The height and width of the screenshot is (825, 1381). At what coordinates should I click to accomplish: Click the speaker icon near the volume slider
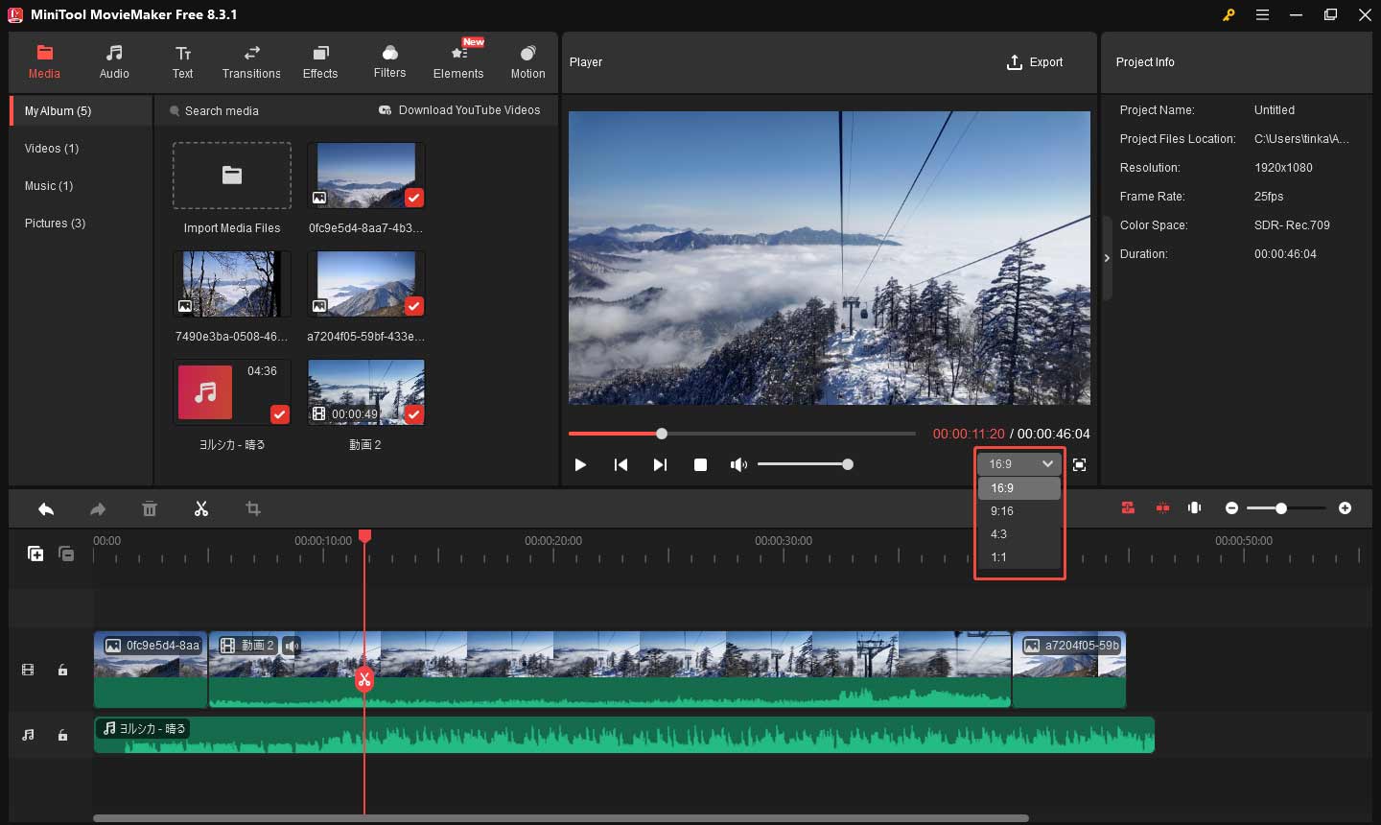(x=738, y=464)
